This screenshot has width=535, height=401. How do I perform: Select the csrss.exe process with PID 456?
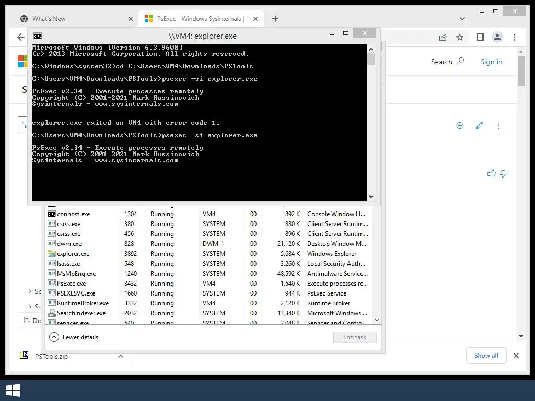tap(209, 233)
